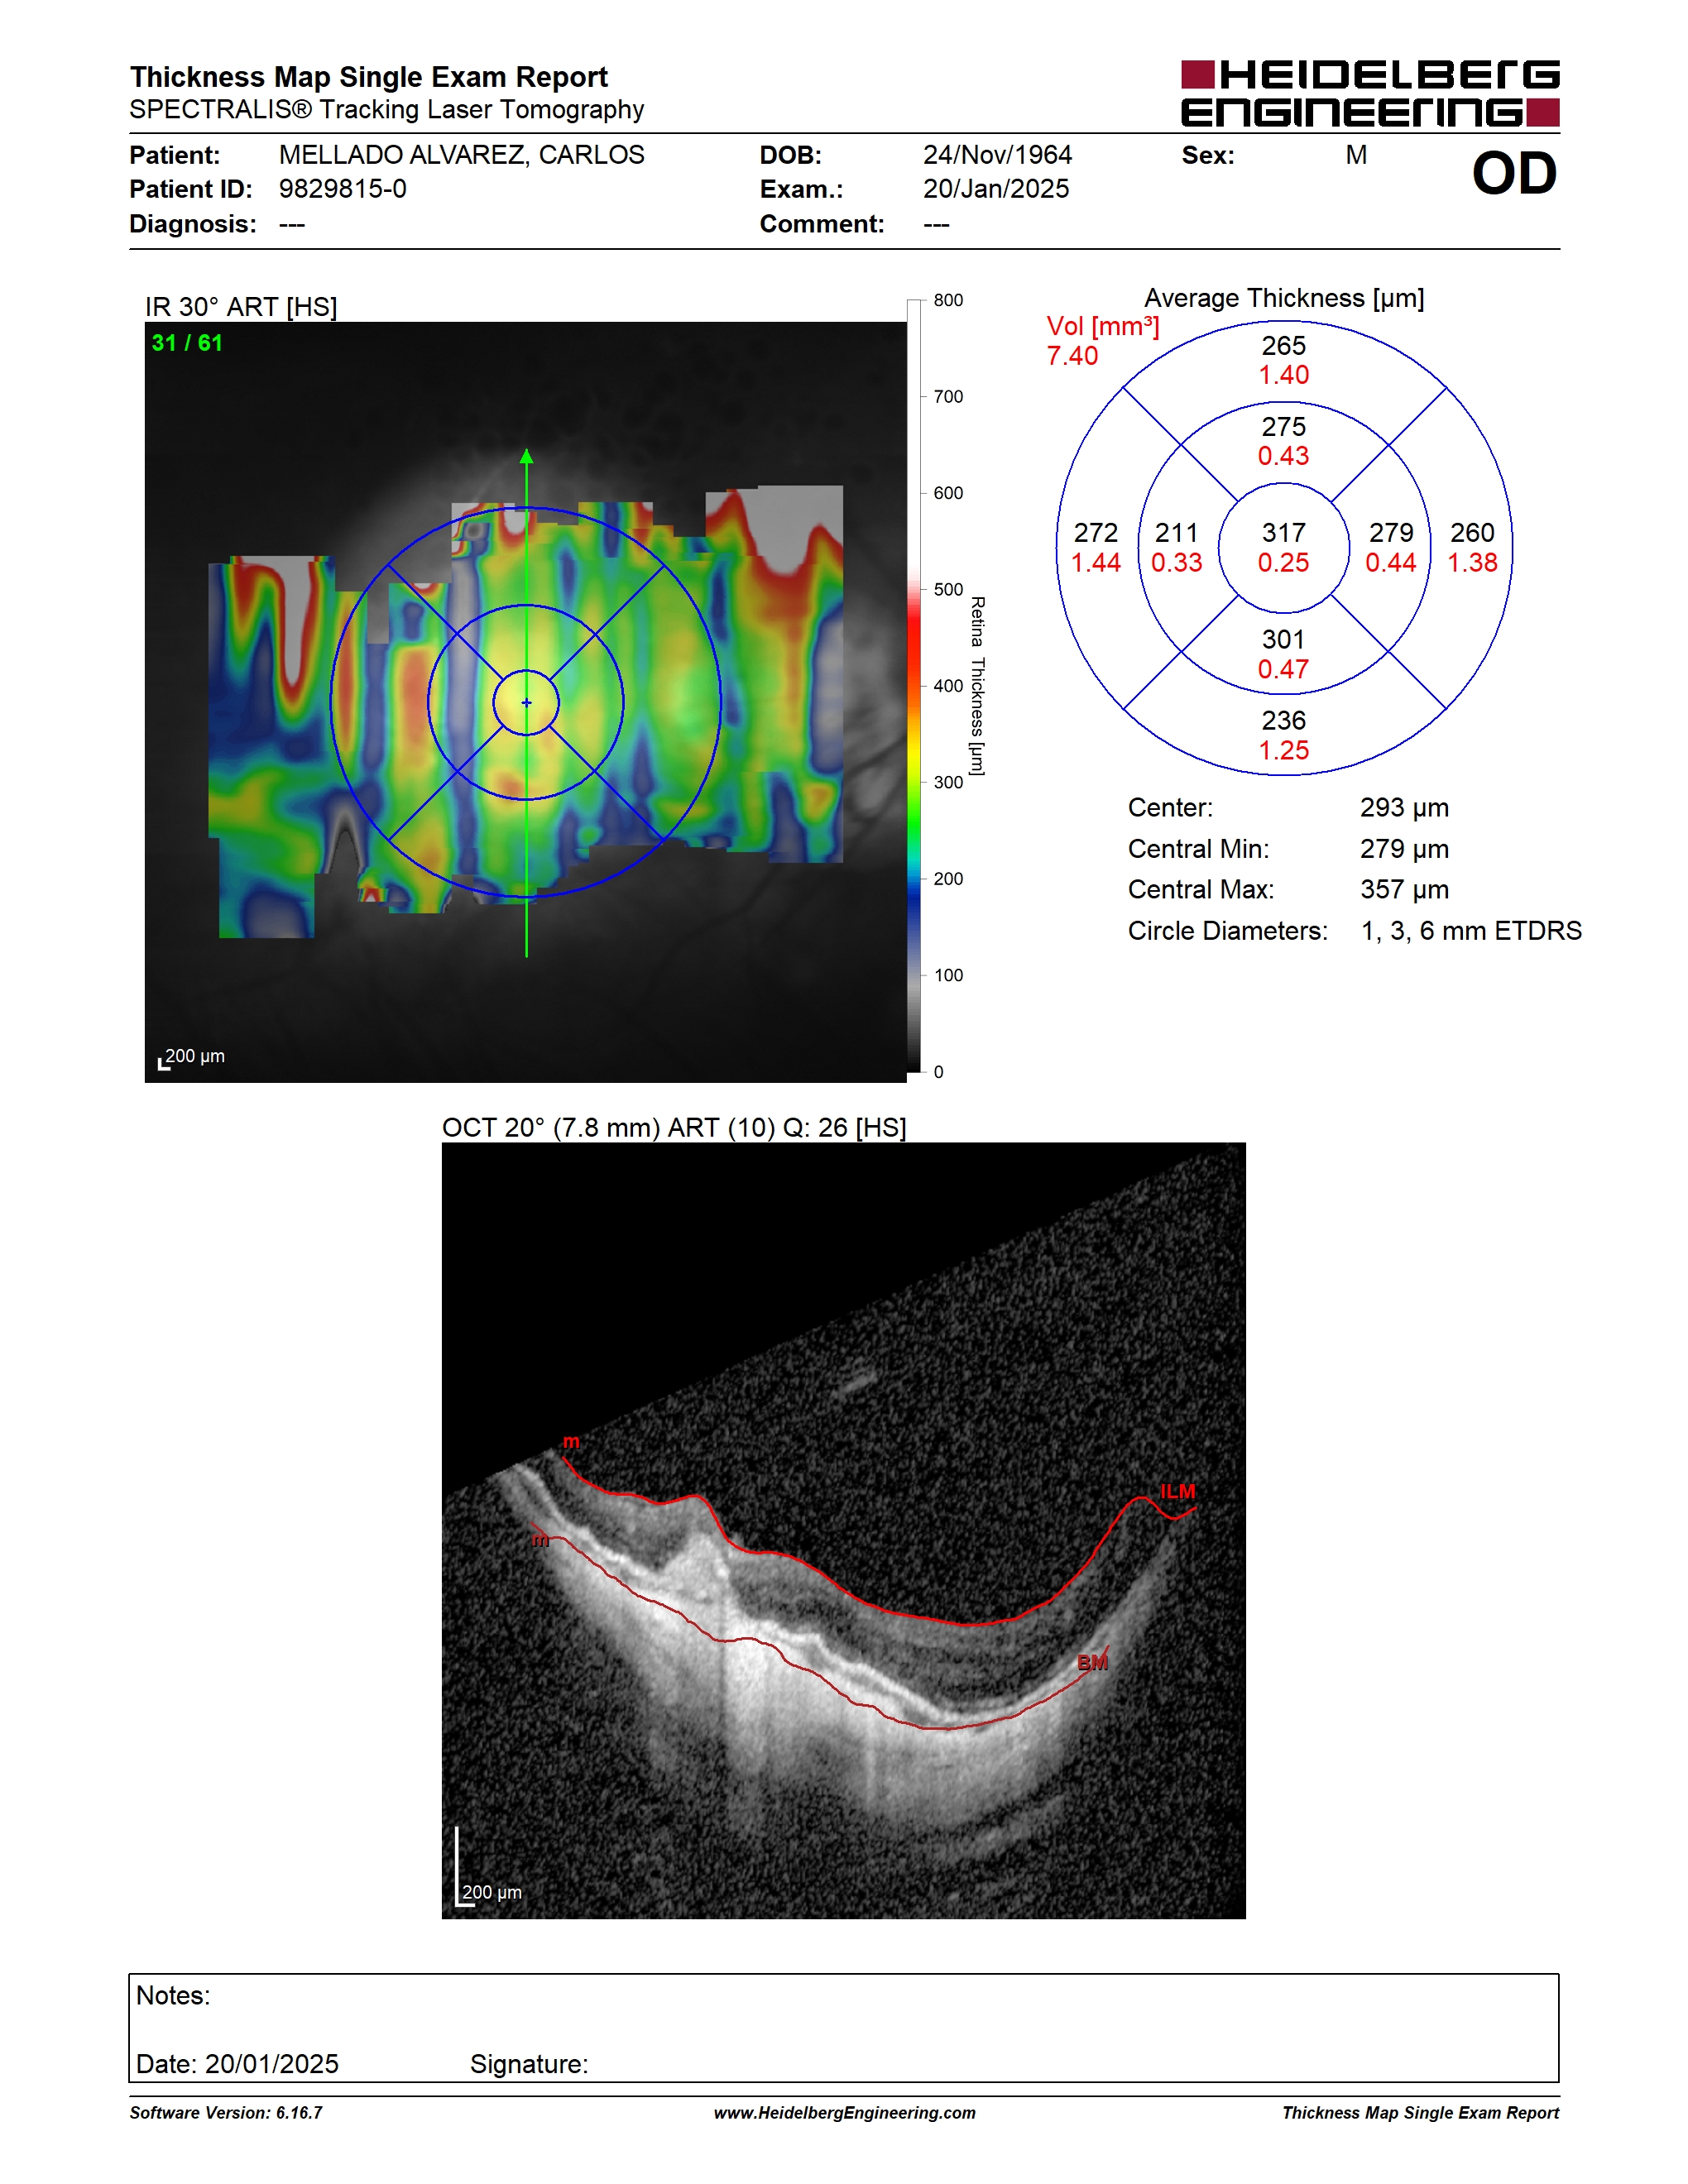Click the outer inferior sector value 236

click(1284, 720)
